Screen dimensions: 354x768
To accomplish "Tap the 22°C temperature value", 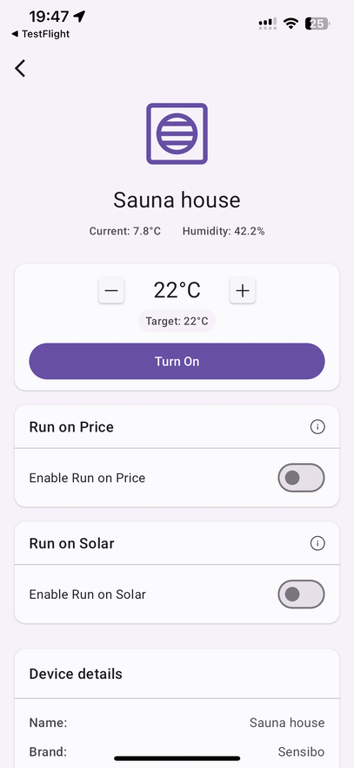I will [177, 290].
